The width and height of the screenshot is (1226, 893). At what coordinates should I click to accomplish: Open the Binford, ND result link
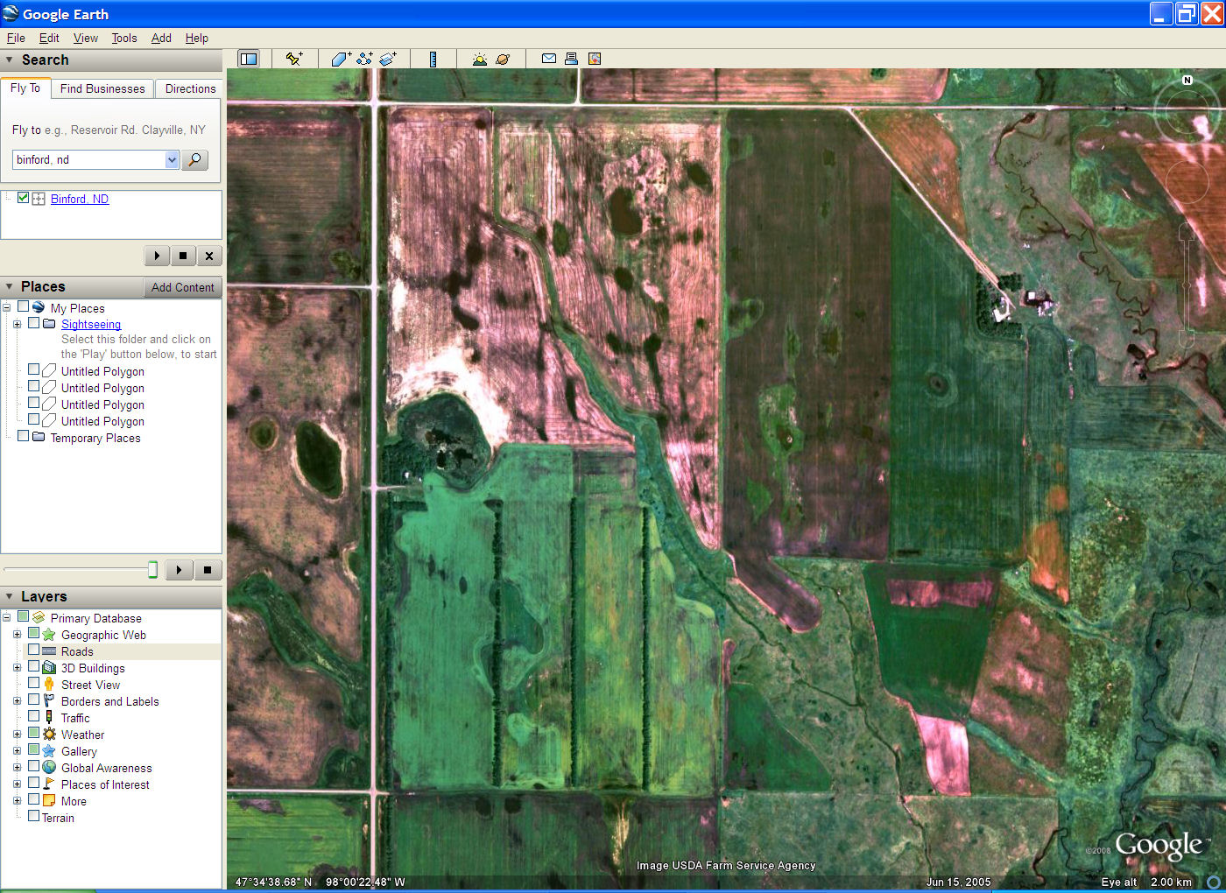point(80,199)
